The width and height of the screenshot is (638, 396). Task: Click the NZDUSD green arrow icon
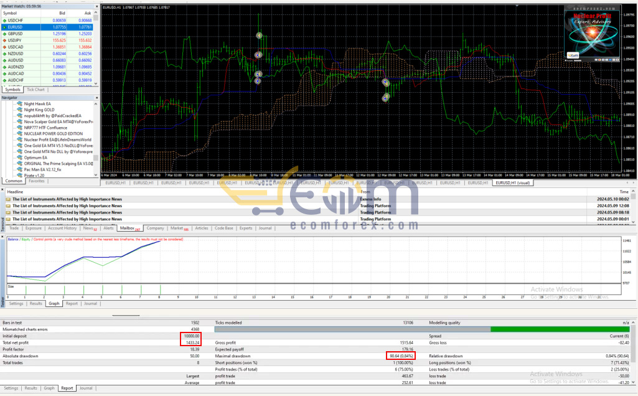pos(4,54)
